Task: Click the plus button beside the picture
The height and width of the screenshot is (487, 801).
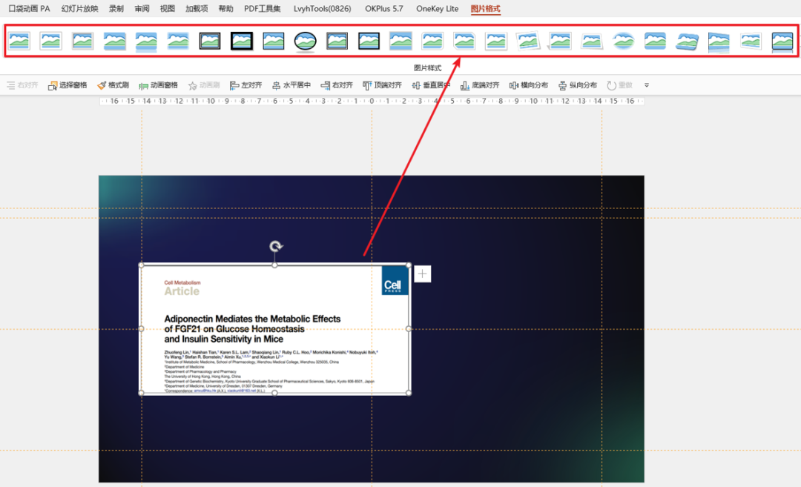Action: point(422,274)
